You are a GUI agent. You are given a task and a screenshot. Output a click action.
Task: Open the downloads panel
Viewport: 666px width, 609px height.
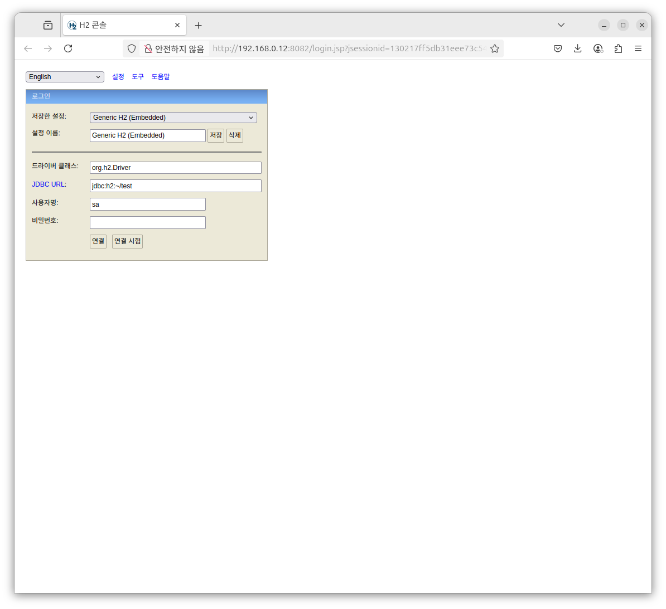578,48
